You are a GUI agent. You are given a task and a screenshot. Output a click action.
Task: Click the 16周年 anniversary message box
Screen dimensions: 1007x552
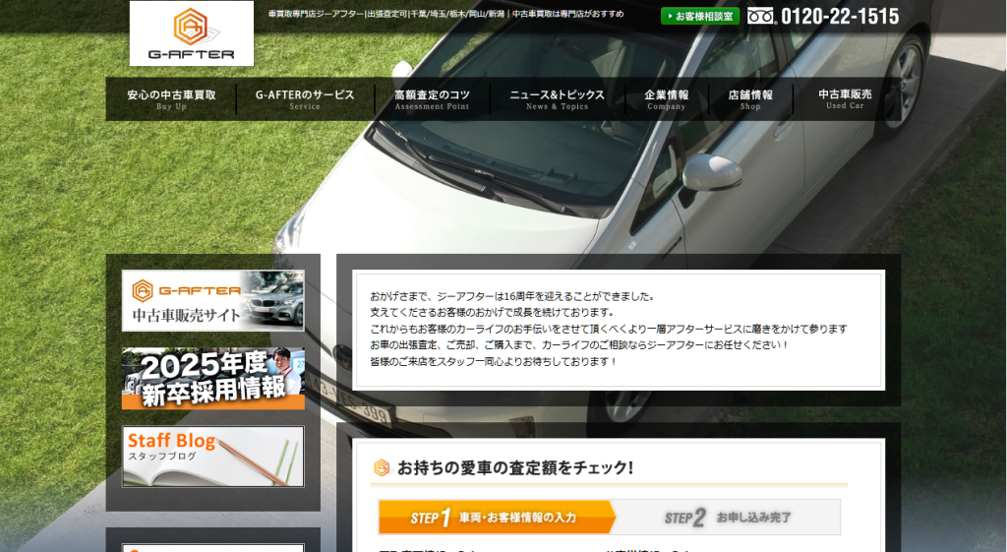click(x=618, y=329)
